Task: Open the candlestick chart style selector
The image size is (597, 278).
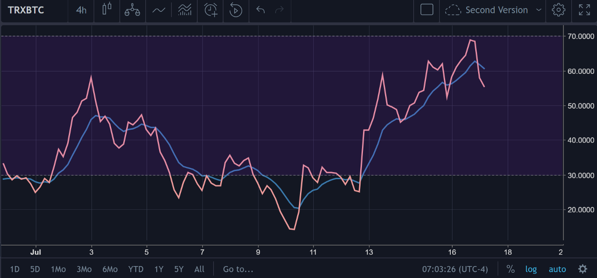Action: tap(107, 10)
